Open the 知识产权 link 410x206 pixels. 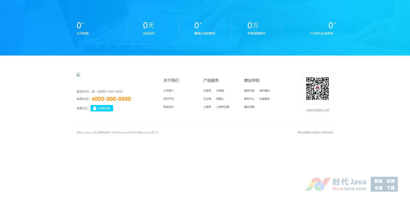(169, 99)
